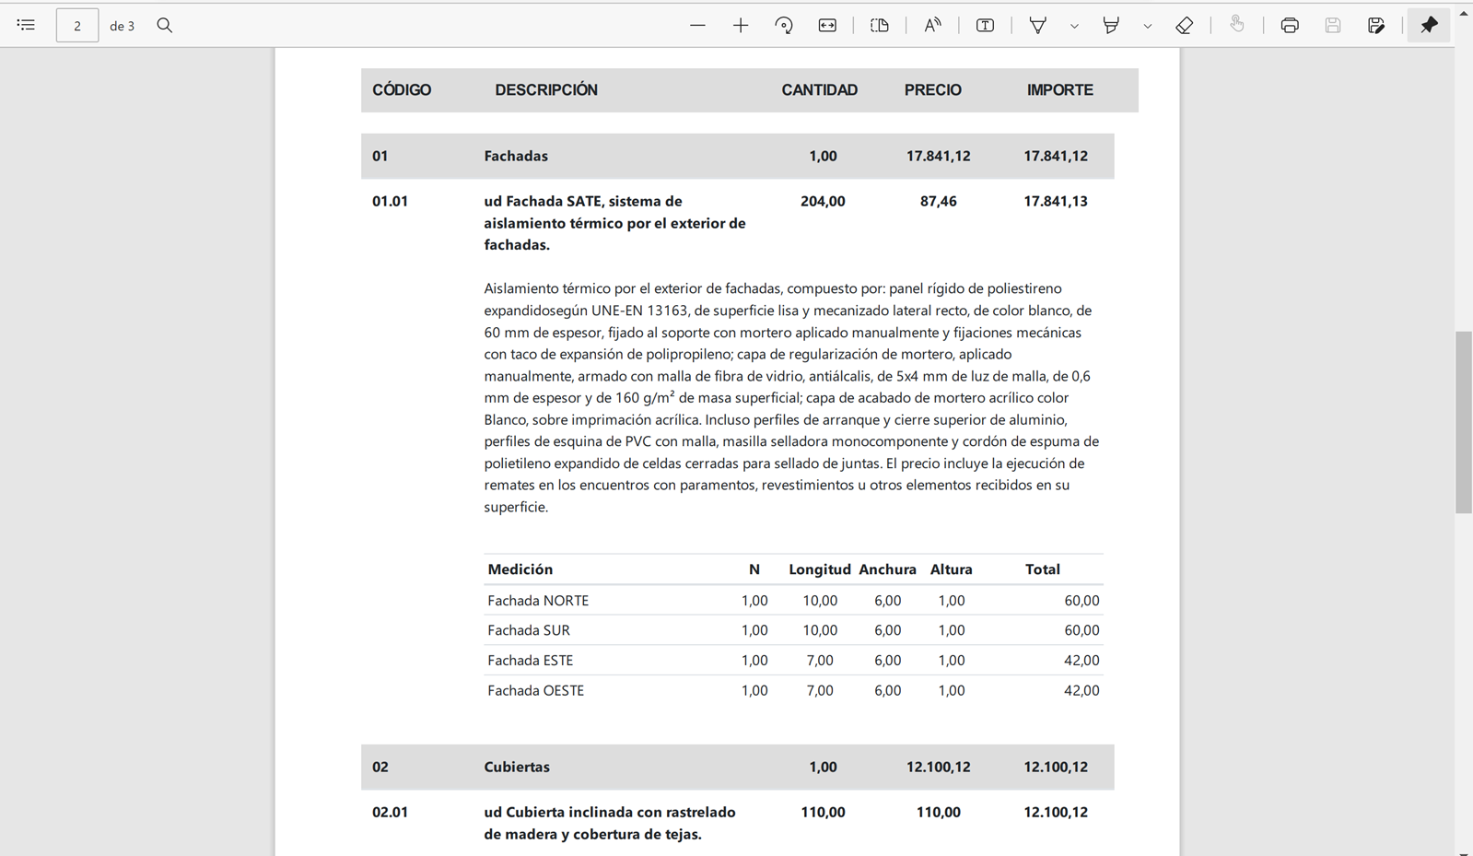The height and width of the screenshot is (856, 1473).
Task: Click the IMPORTE column header
Action: tap(1060, 90)
